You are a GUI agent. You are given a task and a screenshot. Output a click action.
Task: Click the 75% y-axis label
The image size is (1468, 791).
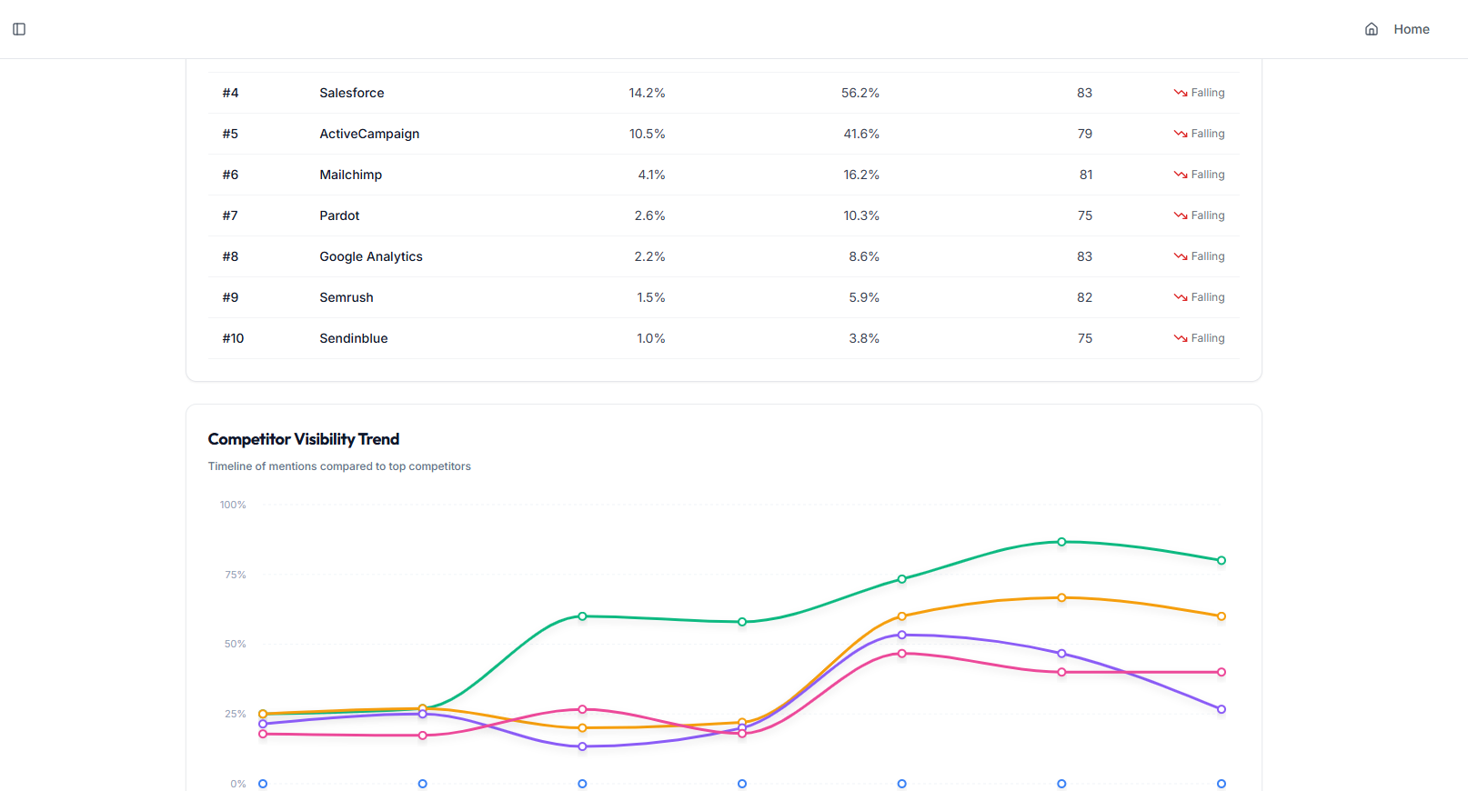pos(236,575)
